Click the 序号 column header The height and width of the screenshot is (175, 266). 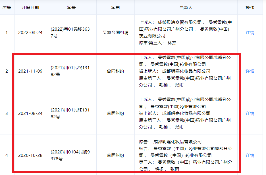point(7,8)
